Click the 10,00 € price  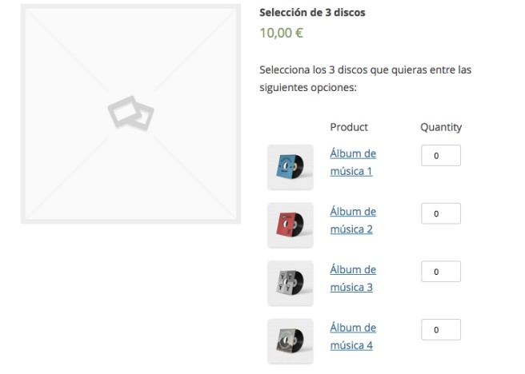coord(281,34)
